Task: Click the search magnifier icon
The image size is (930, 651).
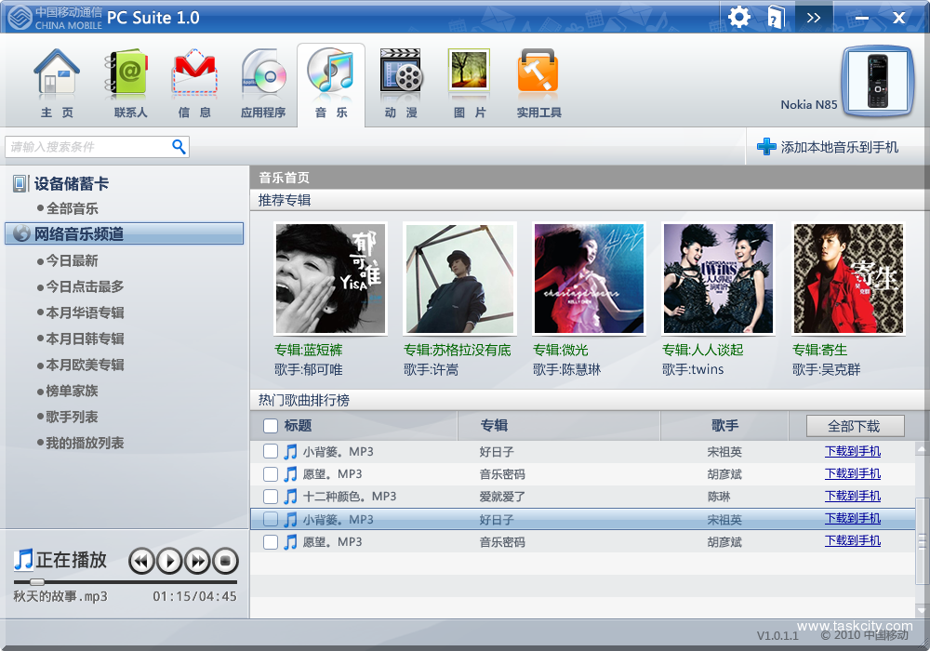Action: click(x=179, y=147)
